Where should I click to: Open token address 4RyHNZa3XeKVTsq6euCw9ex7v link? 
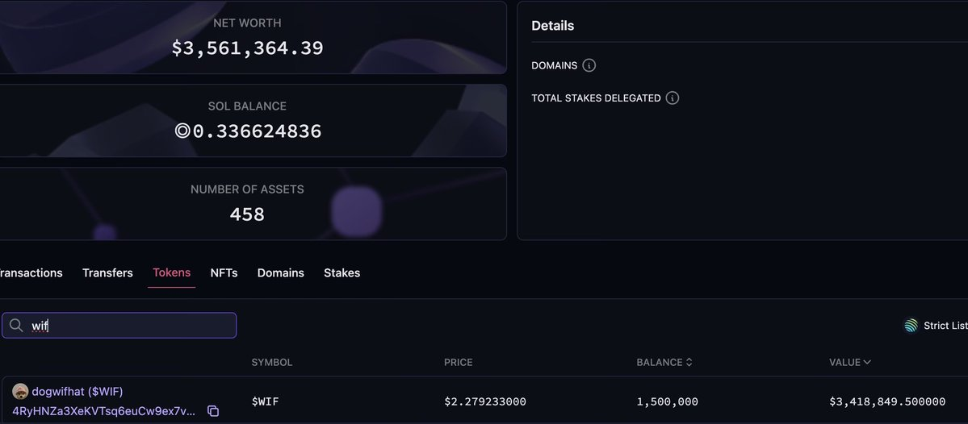pos(104,410)
